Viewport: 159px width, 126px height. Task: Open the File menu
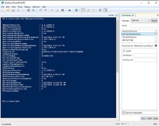(x=3, y=7)
